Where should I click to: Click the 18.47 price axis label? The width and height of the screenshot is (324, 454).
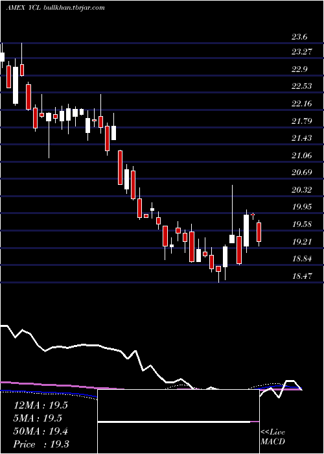tap(302, 276)
